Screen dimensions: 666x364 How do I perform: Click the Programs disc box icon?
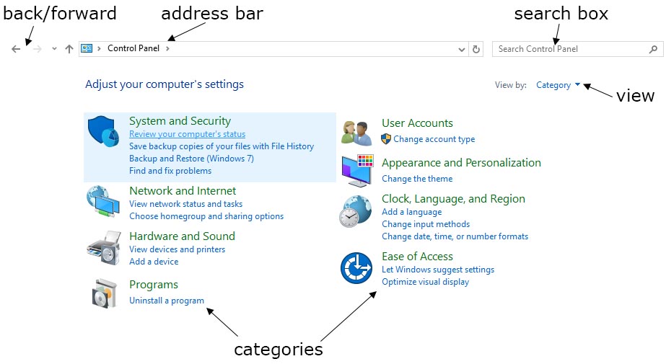tap(104, 293)
